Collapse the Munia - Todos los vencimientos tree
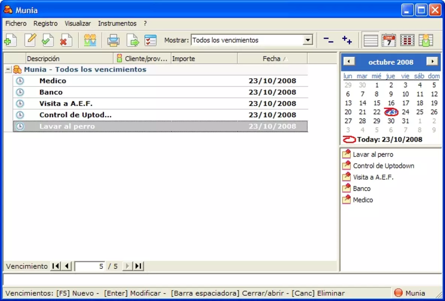This screenshot has width=445, height=301. (x=8, y=69)
